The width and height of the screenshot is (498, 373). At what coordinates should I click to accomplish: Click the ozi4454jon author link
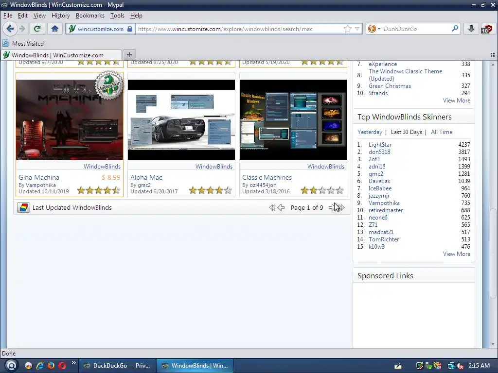(x=263, y=185)
